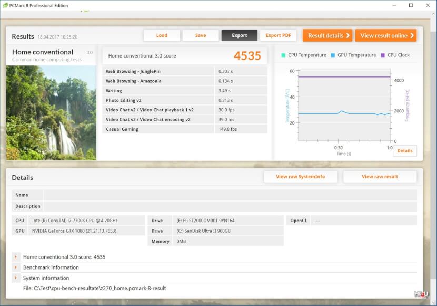Image resolution: width=437 pixels, height=306 pixels.
Task: Click the Save button
Action: [201, 35]
